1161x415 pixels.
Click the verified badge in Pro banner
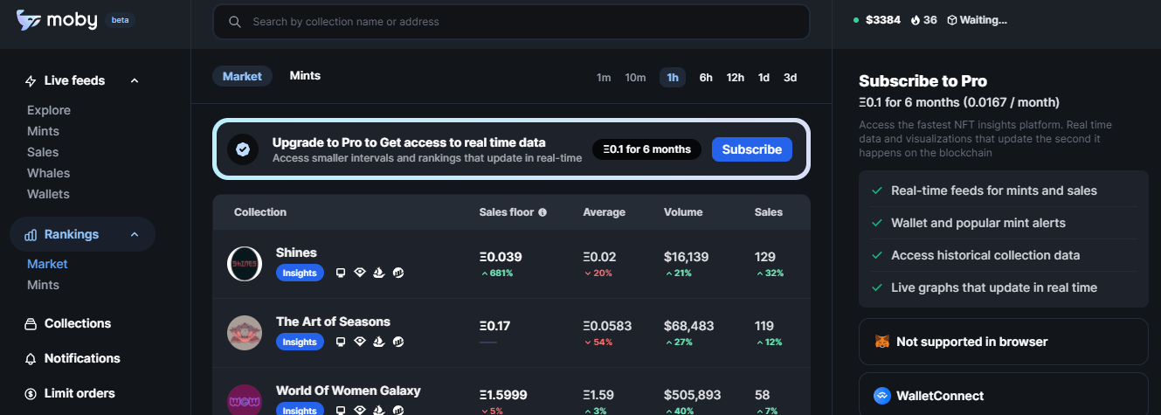(x=243, y=149)
